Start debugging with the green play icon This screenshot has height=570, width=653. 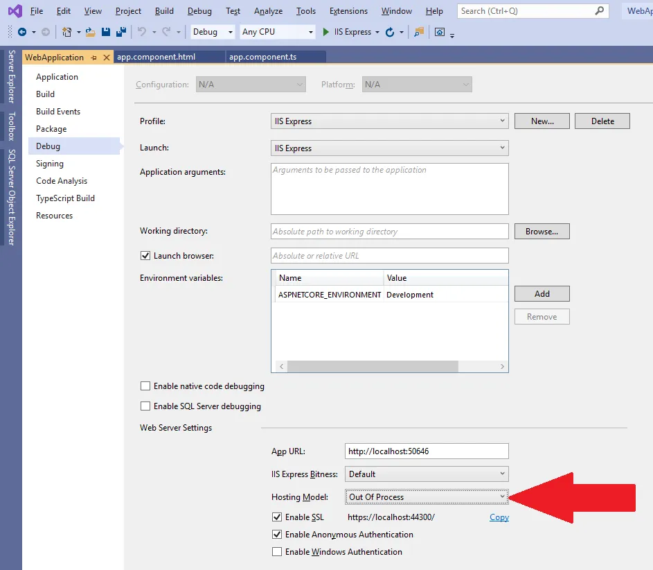(325, 32)
